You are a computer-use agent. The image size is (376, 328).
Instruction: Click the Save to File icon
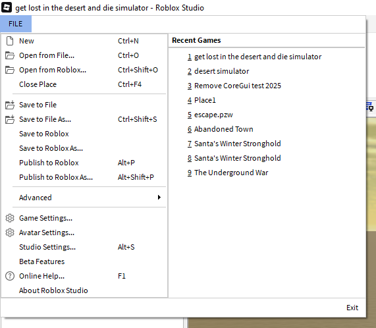pyautogui.click(x=10, y=105)
